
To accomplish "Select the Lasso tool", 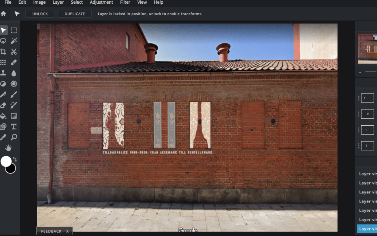I will tap(3, 41).
